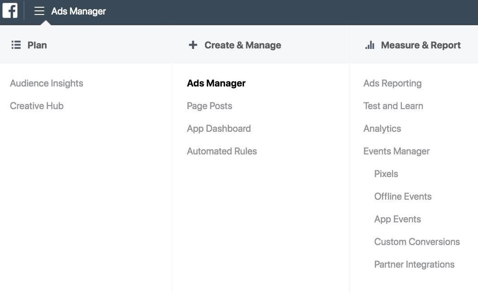478x293 pixels.
Task: Open Pixels under Events Manager
Action: click(x=386, y=174)
